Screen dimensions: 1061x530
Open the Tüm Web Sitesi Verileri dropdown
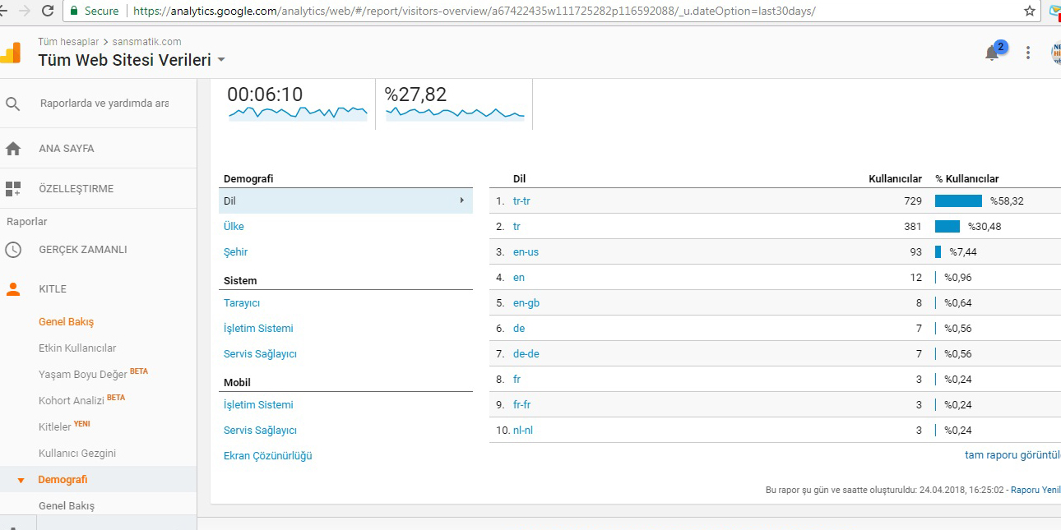pyautogui.click(x=132, y=60)
